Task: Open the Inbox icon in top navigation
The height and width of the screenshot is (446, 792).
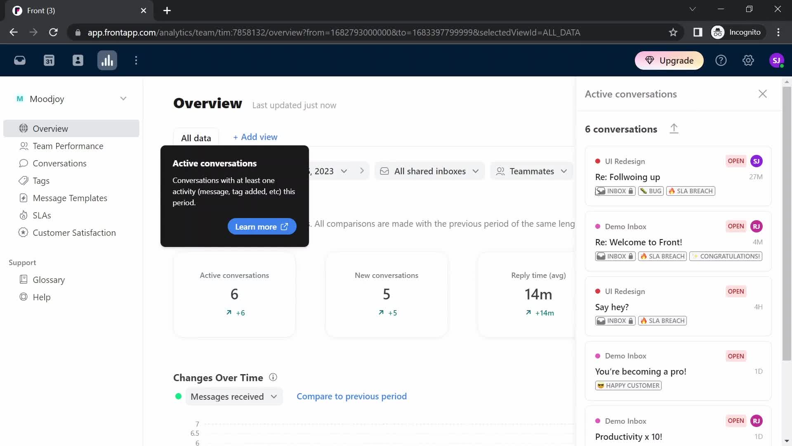Action: point(20,61)
